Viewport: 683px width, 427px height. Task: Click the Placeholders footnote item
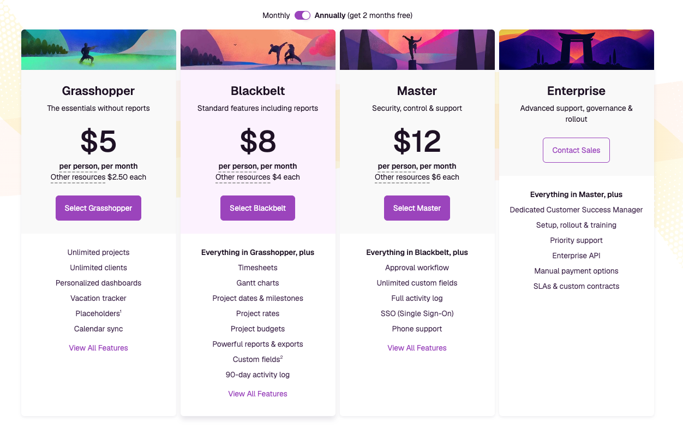coord(98,313)
